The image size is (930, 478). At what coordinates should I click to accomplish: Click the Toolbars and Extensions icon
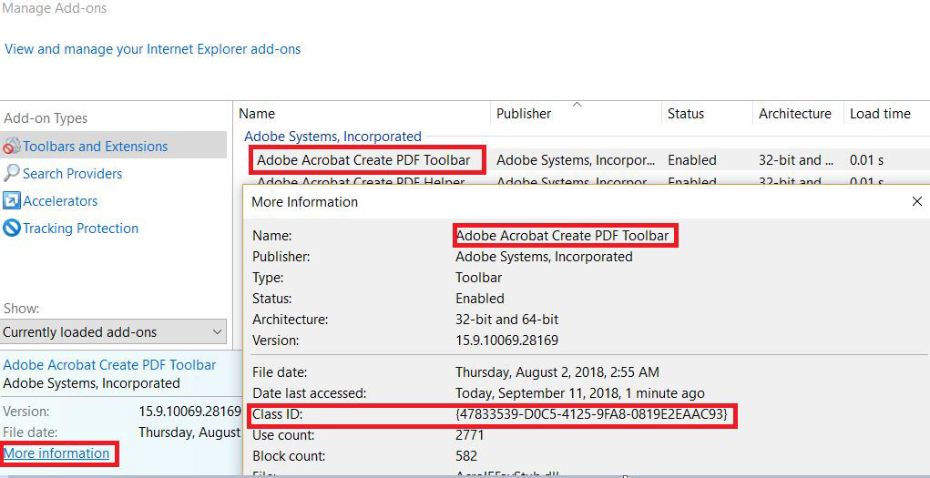coord(12,147)
